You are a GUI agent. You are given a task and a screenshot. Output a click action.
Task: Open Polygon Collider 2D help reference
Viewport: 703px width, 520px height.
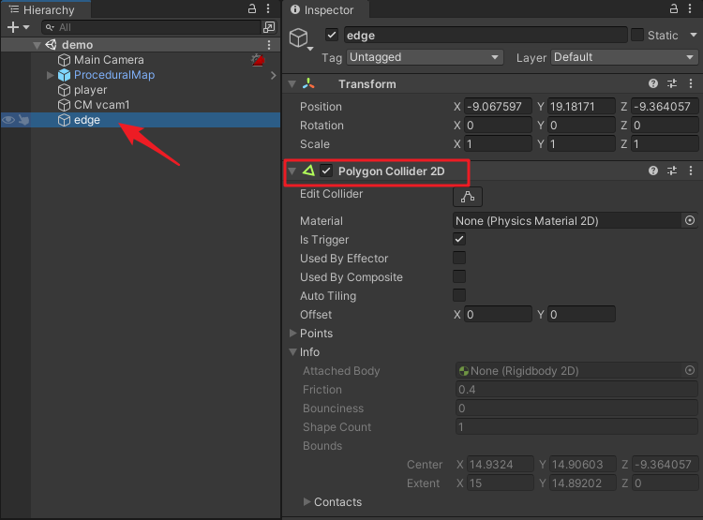pyautogui.click(x=653, y=171)
